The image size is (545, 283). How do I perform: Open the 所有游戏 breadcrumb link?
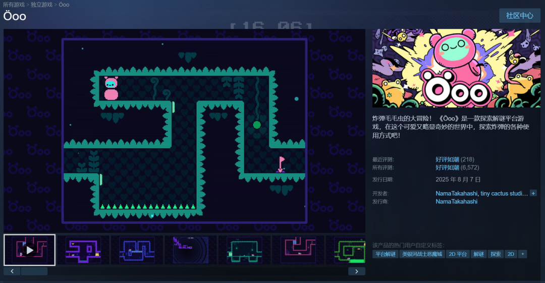tap(14, 5)
